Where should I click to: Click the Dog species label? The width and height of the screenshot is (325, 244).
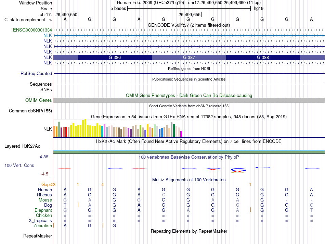(48, 205)
